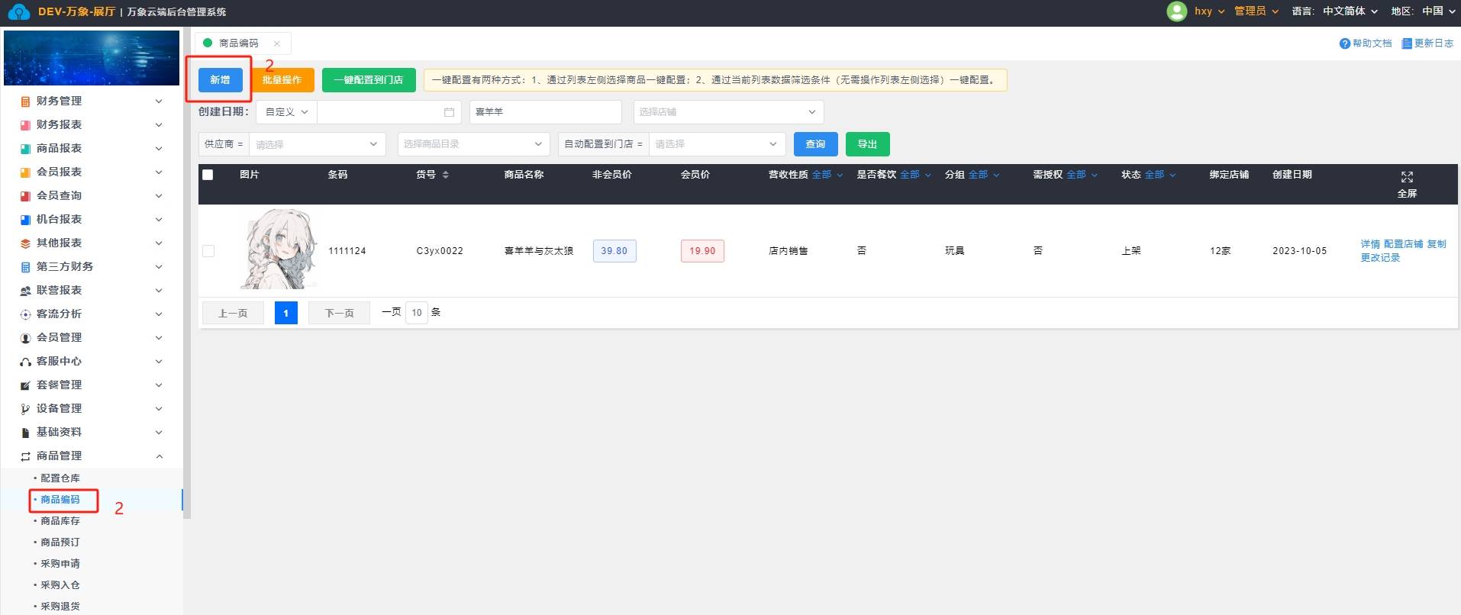
Task: Click the 客流分析 sidebar icon
Action: point(25,314)
